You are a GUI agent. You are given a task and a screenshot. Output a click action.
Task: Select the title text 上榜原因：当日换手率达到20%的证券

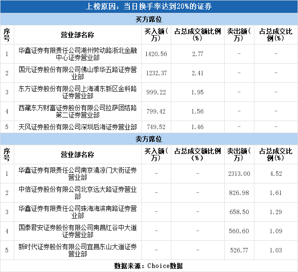tap(149, 7)
